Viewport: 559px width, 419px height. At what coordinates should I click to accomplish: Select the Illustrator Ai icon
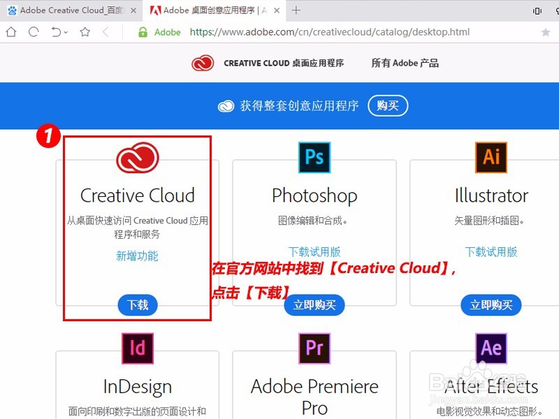(491, 157)
